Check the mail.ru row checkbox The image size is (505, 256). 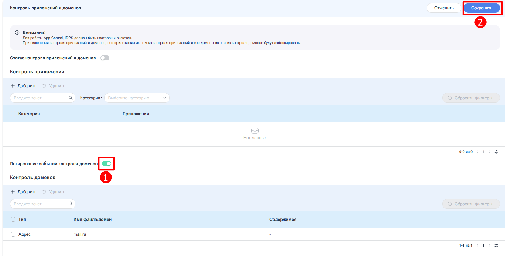point(13,234)
